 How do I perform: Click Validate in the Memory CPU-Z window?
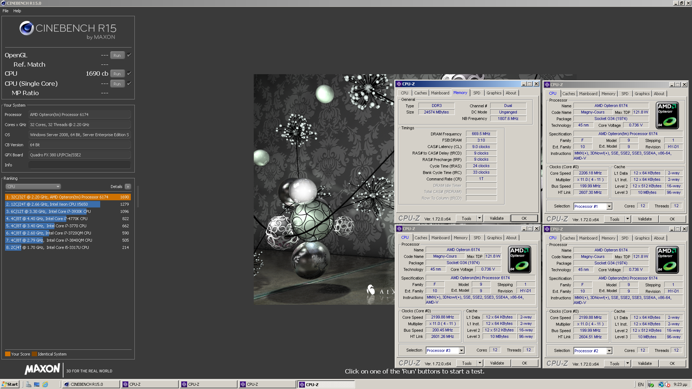coord(497,218)
